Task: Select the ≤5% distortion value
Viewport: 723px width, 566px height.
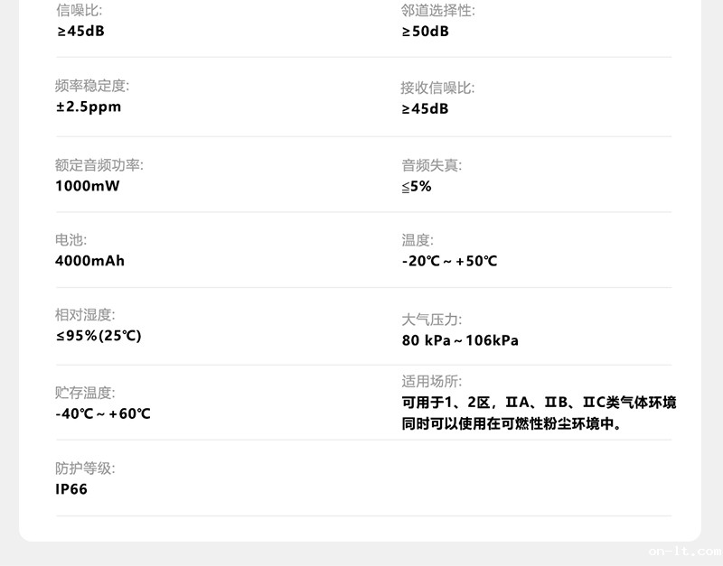Action: click(417, 186)
